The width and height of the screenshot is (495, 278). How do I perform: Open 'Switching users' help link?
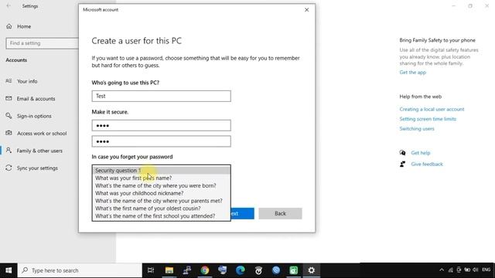[417, 129]
